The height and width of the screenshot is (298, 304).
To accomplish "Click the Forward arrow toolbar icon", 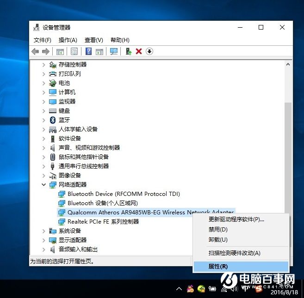I will 46,51.
